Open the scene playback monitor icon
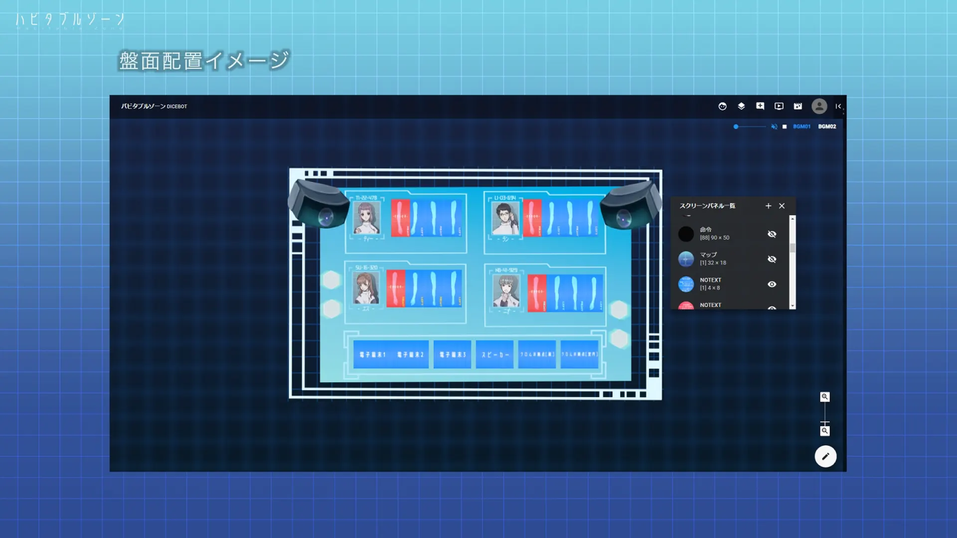Screen dimensions: 957x538 pyautogui.click(x=779, y=106)
